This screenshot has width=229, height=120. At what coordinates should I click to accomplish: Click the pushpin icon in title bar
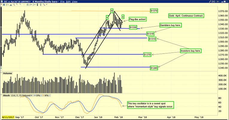[x=217, y=1]
